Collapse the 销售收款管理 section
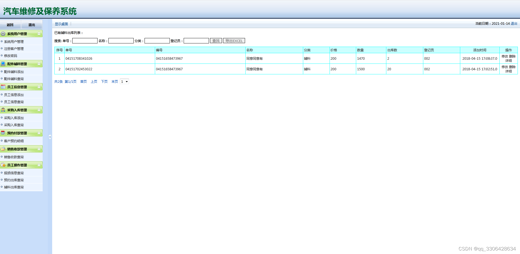Viewport: 520px width, 254px height. point(39,149)
